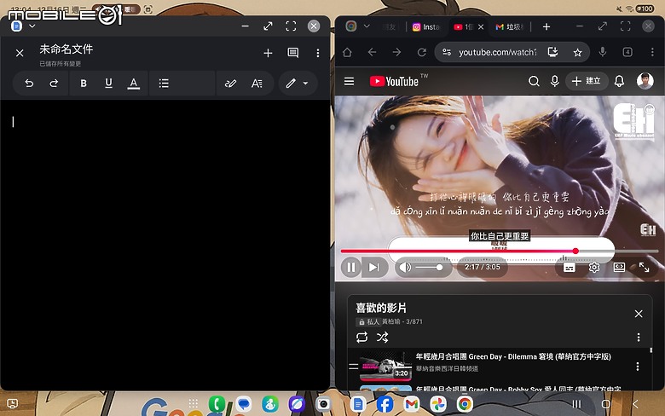Viewport: 665px width, 416px height.
Task: Search YouTube with voice microphone
Action: tap(554, 81)
